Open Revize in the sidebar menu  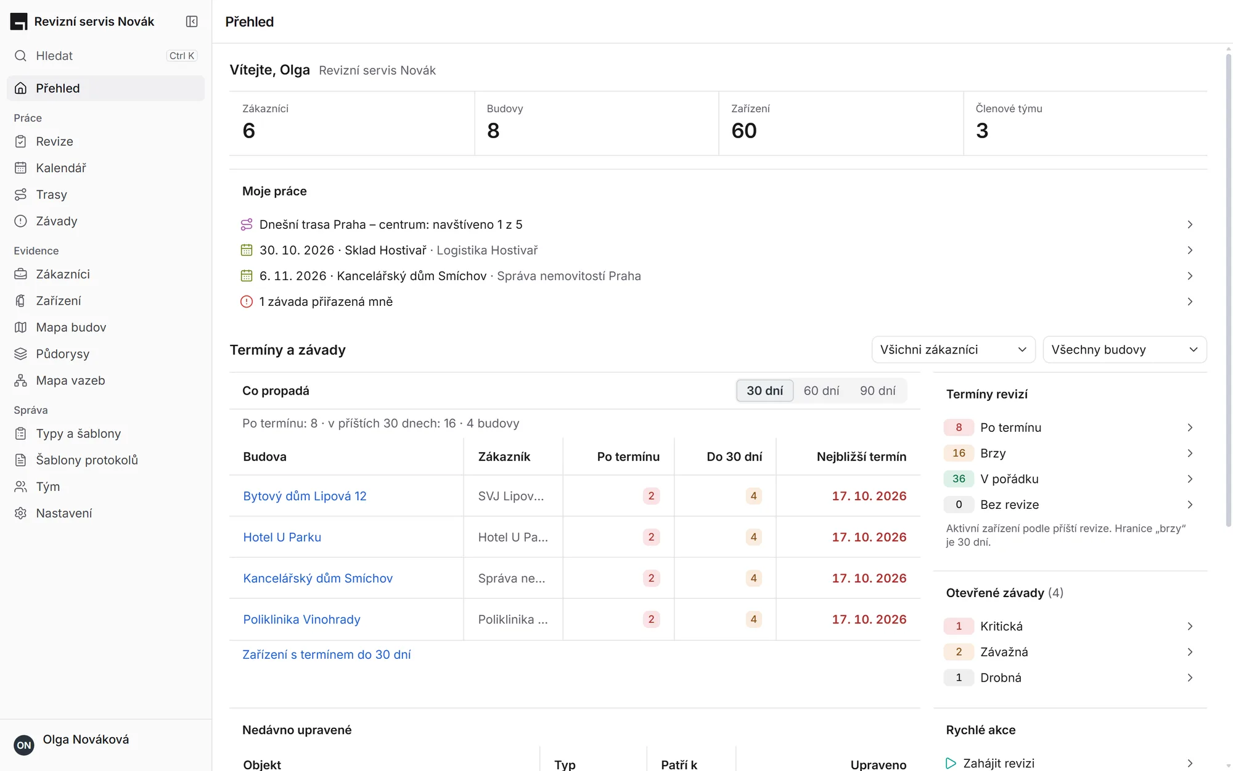point(105,141)
